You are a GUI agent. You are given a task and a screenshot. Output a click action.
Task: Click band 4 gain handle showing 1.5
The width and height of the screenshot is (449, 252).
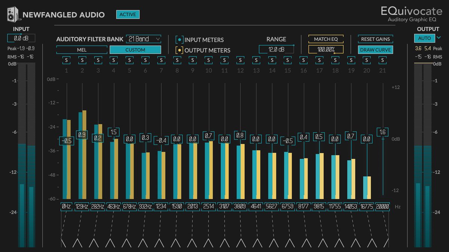pos(114,132)
